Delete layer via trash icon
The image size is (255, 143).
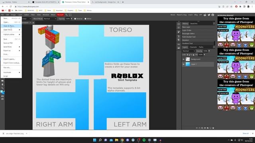213,128
